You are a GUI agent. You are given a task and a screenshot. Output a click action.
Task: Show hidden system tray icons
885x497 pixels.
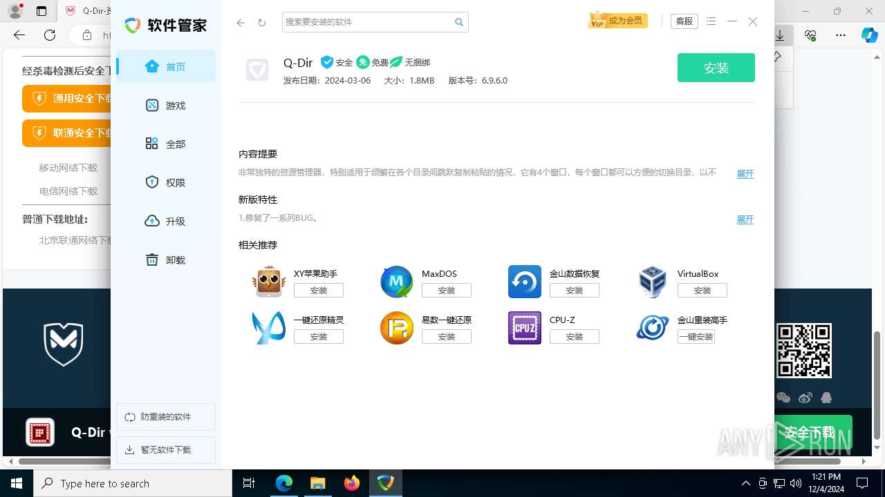(745, 483)
